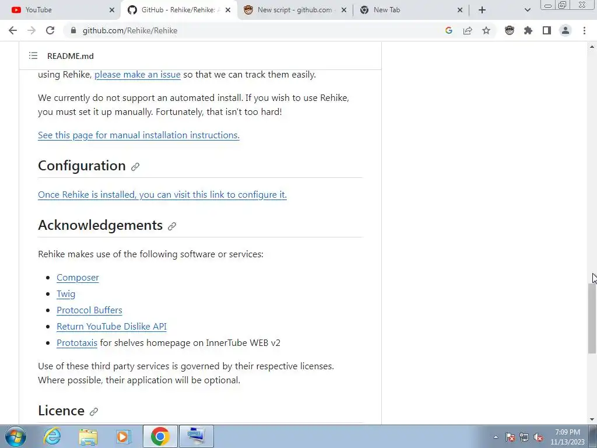Reload the GitHub page

[x=50, y=30]
